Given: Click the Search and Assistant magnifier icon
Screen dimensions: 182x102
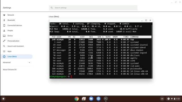Looking at the screenshot, I should click(x=4, y=46).
